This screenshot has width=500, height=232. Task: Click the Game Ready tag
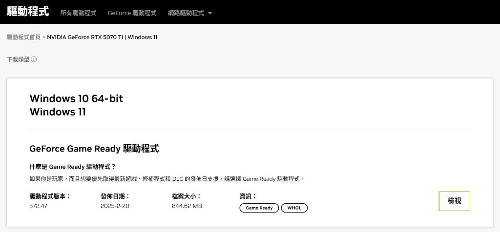click(259, 208)
